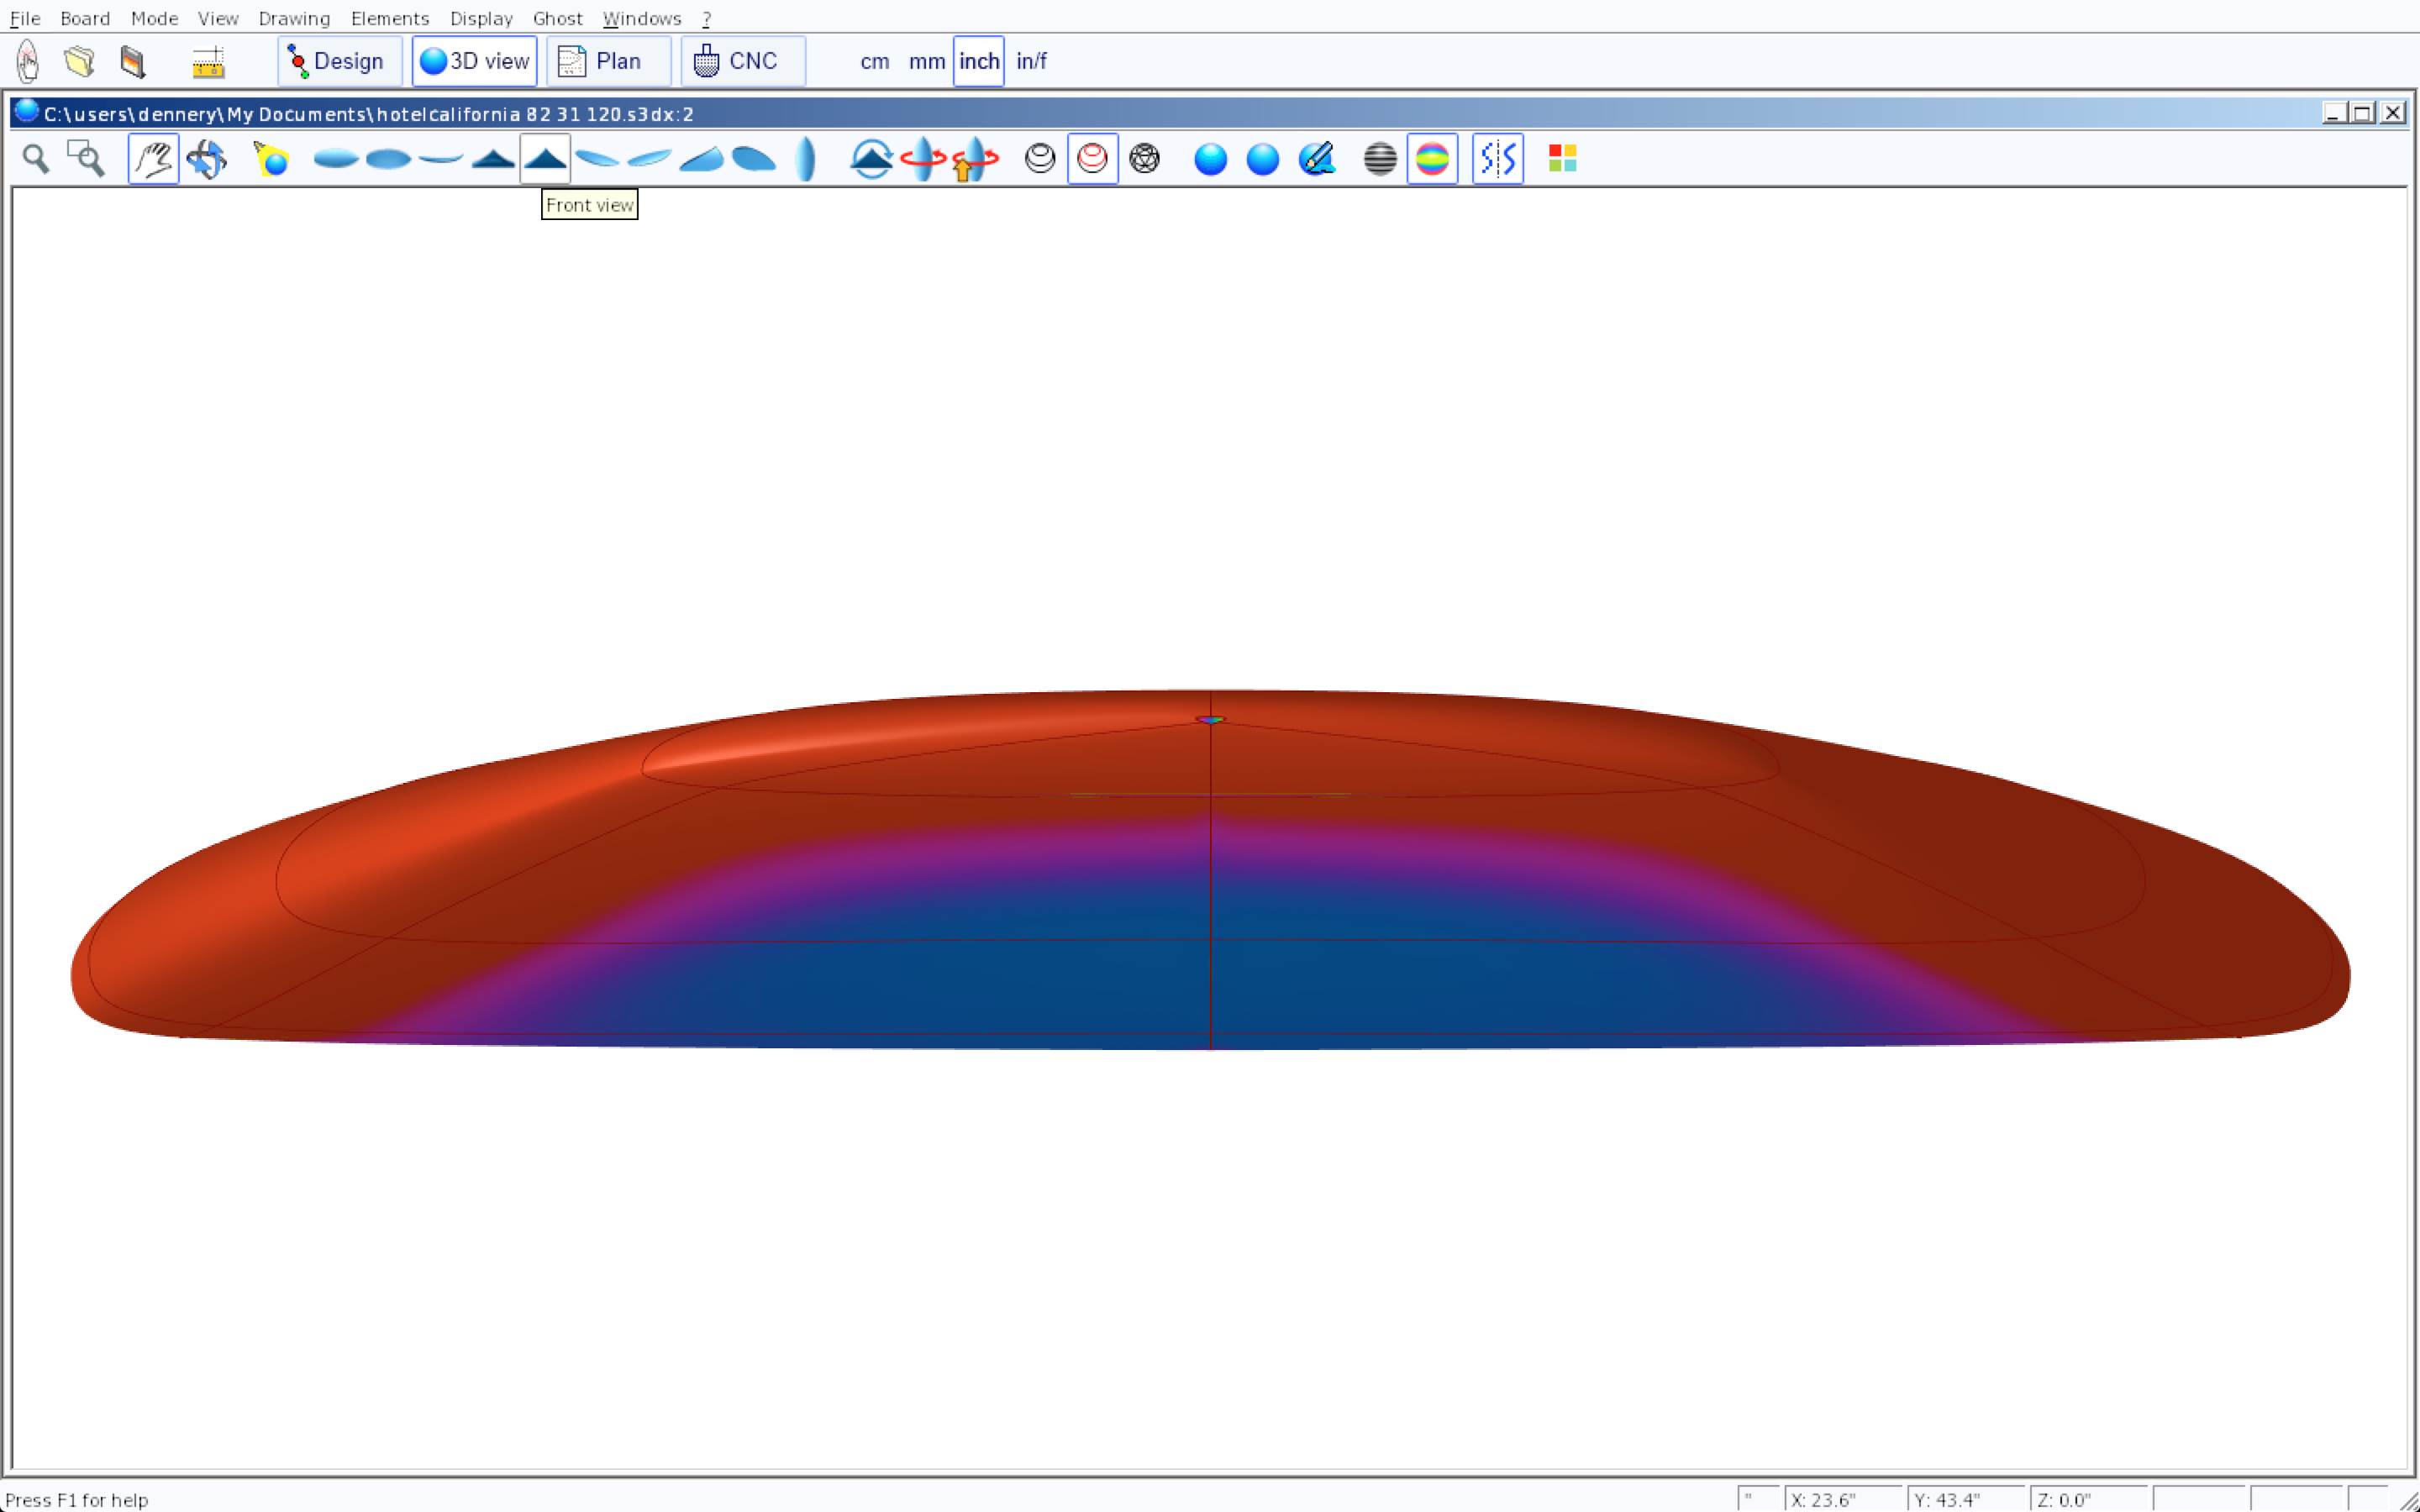
Task: Switch to Design mode
Action: pos(339,61)
